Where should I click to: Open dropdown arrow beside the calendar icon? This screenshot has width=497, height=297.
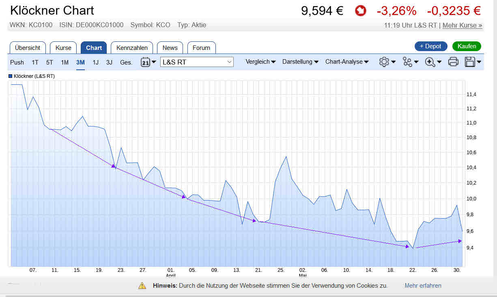154,62
